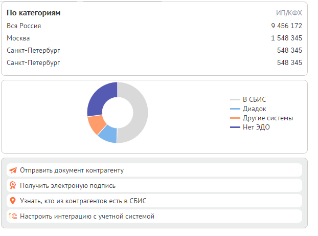Screen dimensions: 318x236
Task: Select the Вся Россия row
Action: pyautogui.click(x=154, y=26)
